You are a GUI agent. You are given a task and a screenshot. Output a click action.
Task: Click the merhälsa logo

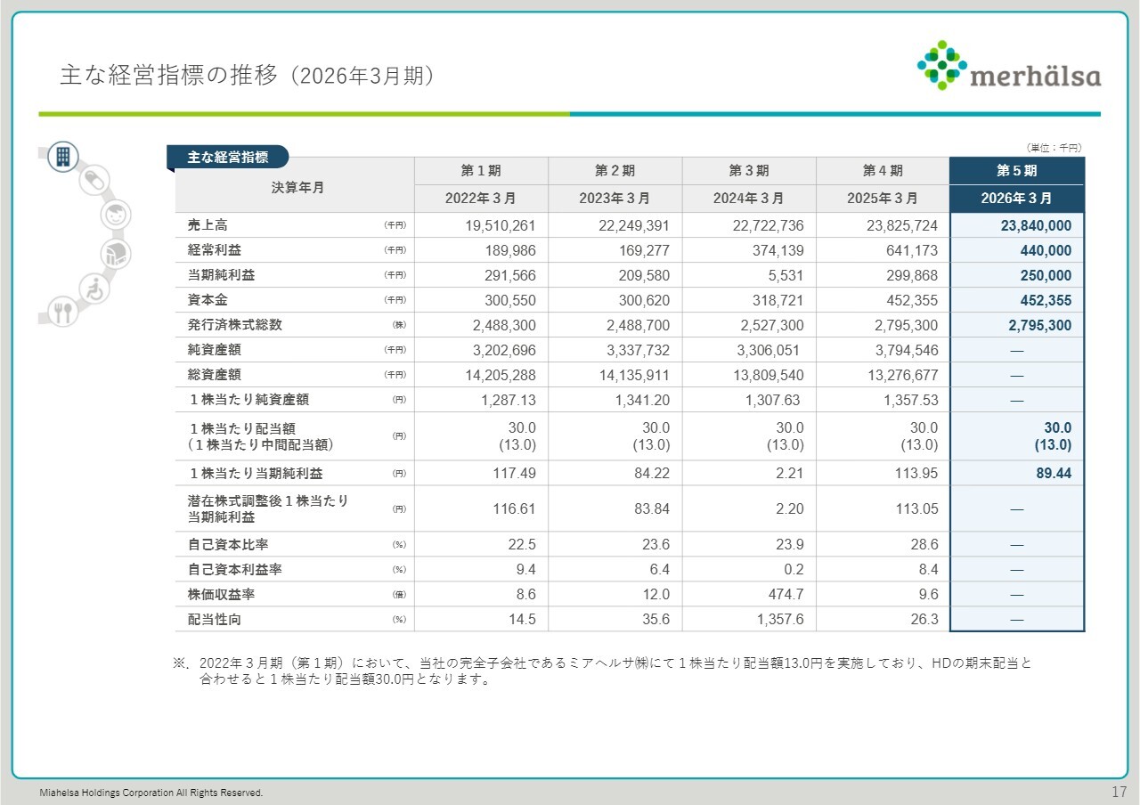click(1009, 66)
